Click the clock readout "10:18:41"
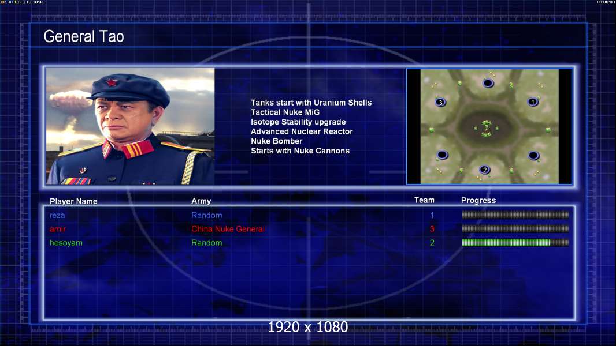The image size is (616, 346). click(35, 2)
